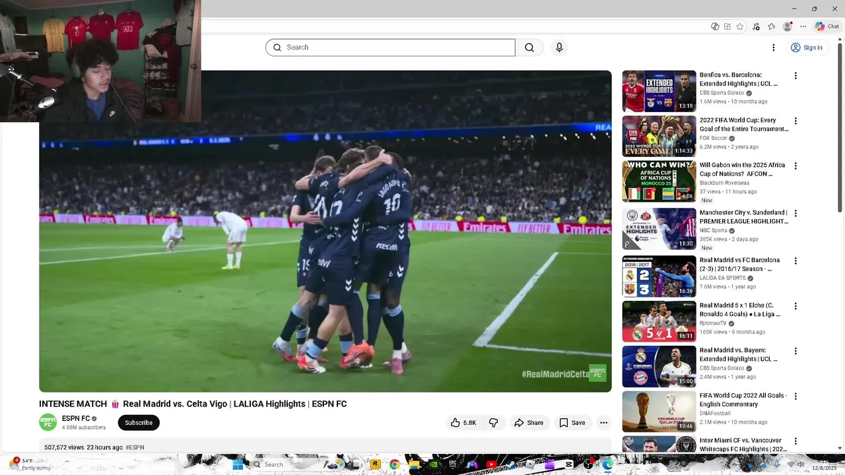Click the "507,572 views" text below the video
The height and width of the screenshot is (475, 845).
click(x=64, y=447)
